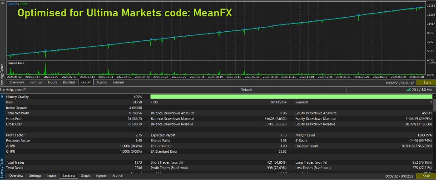Click the Default profile in status bar
Image resolution: width=436 pixels, height=180 pixels.
tap(246, 90)
